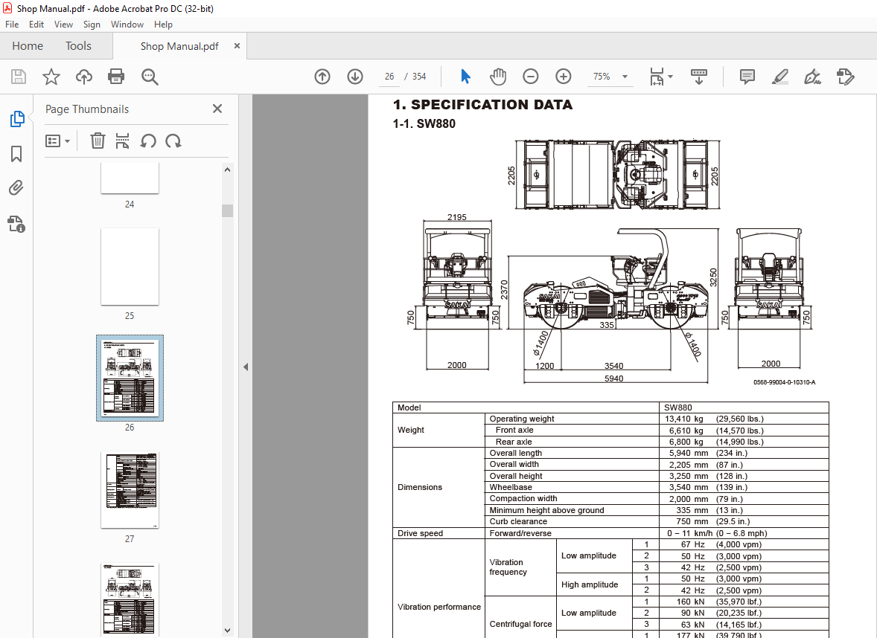This screenshot has height=638, width=877.
Task: Click thumbnails scrollbar down arrow
Action: click(x=227, y=630)
